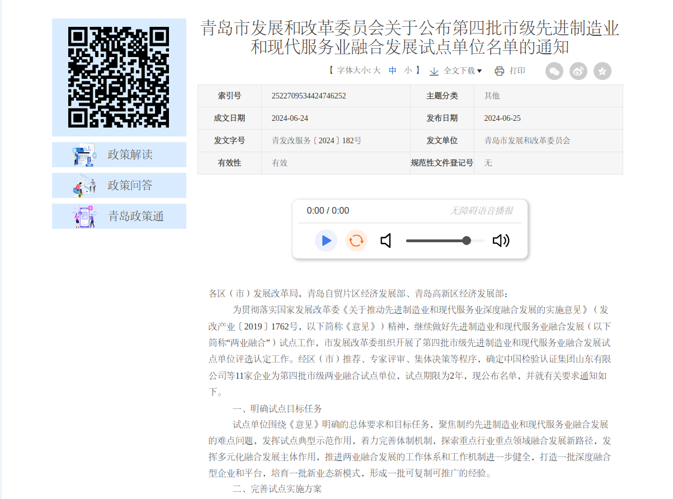Viewport: 673px width, 499px height.
Task: Open the 政策问答 sidebar item
Action: click(x=119, y=185)
